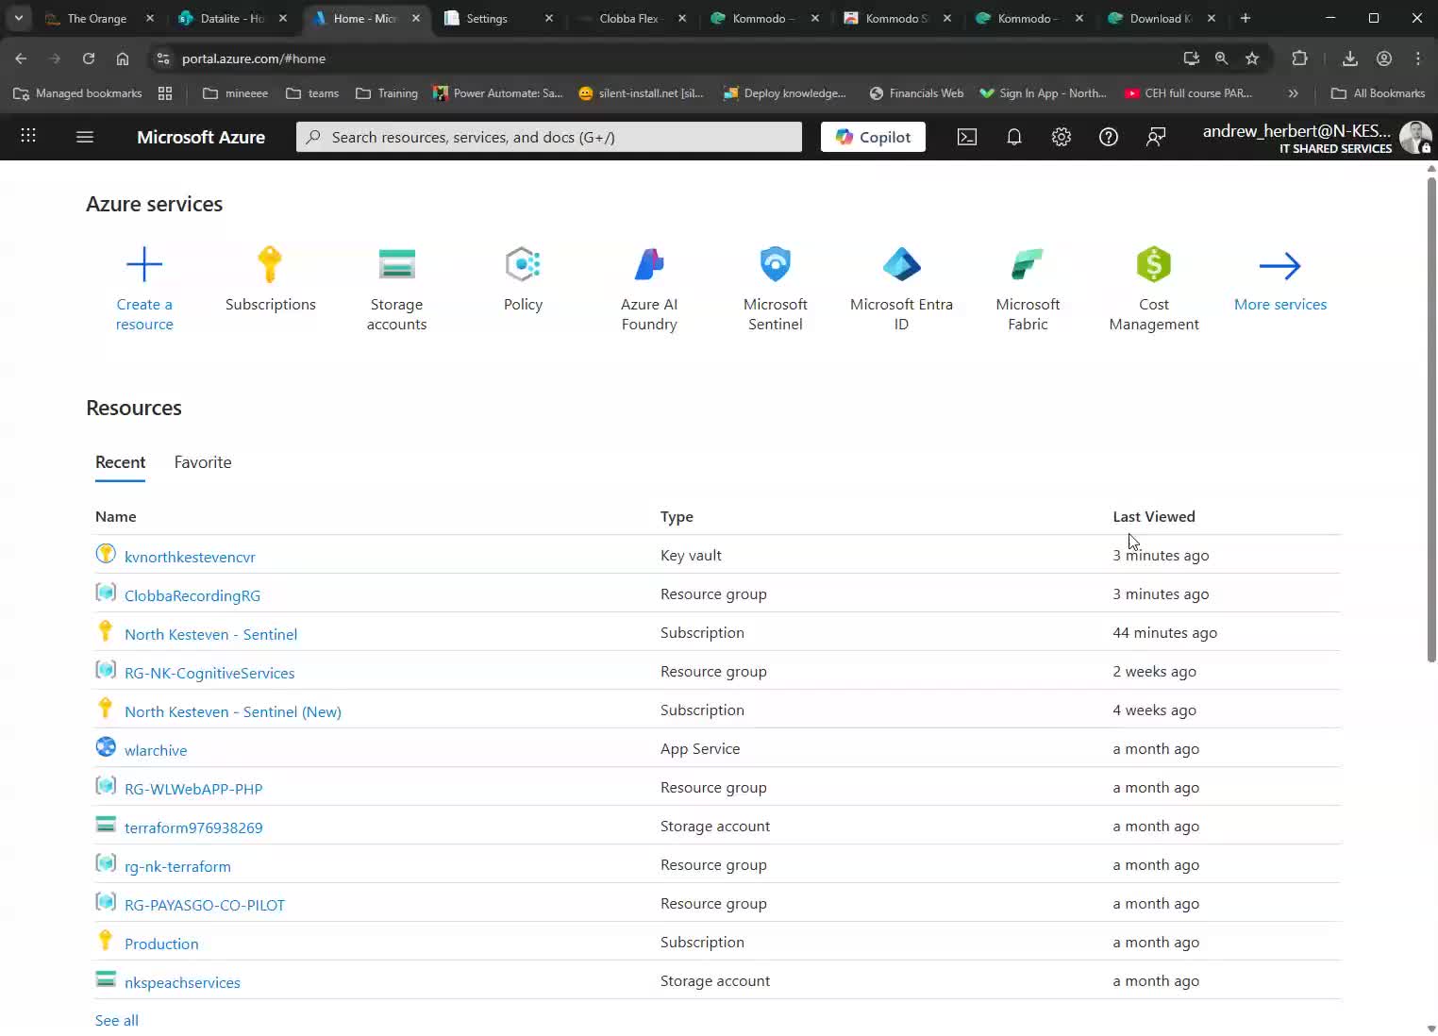Open the Training bookmarks folder
Image resolution: width=1438 pixels, height=1036 pixels.
(x=387, y=93)
